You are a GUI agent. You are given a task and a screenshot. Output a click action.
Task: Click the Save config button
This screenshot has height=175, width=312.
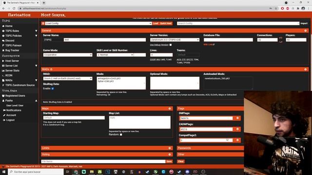[169, 161]
